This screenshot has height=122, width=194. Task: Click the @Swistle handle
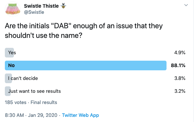34,12
